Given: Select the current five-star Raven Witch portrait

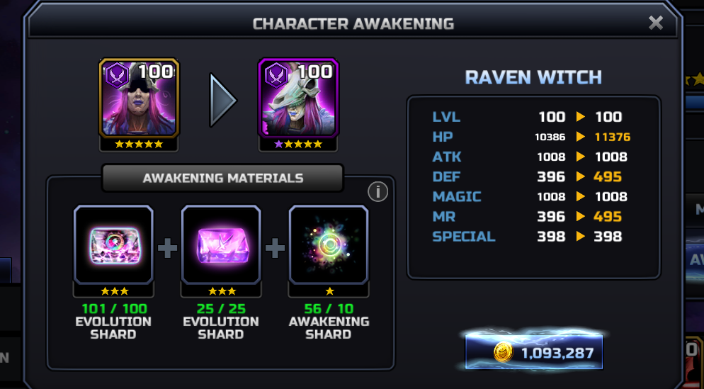Looking at the screenshot, I should point(140,98).
